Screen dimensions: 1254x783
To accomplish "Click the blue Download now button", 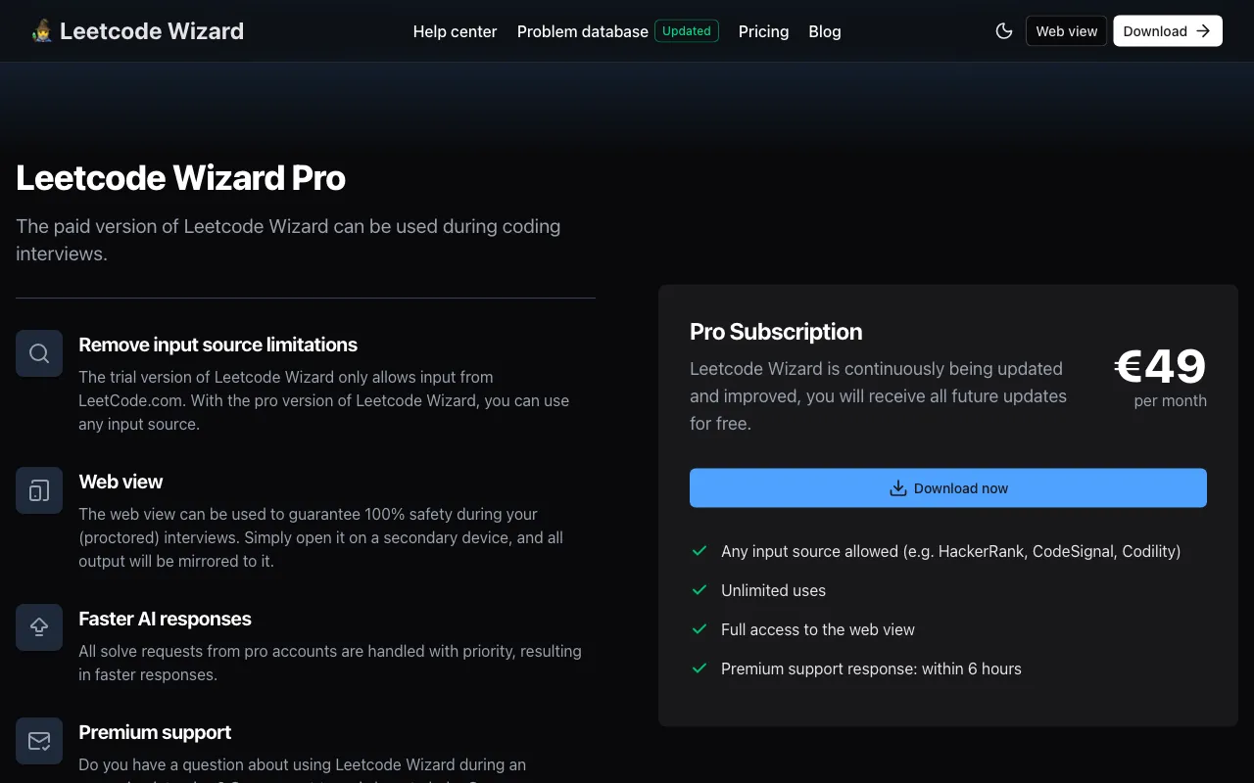I will pos(948,488).
